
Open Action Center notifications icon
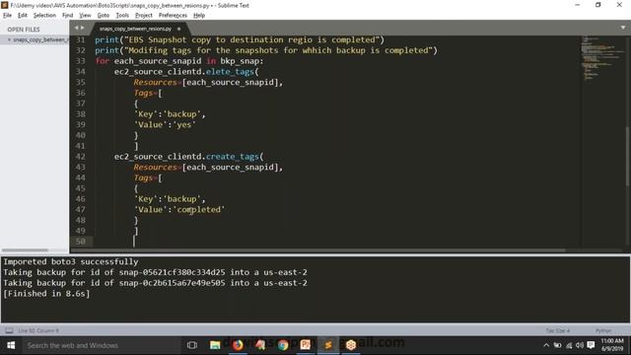[x=591, y=345]
